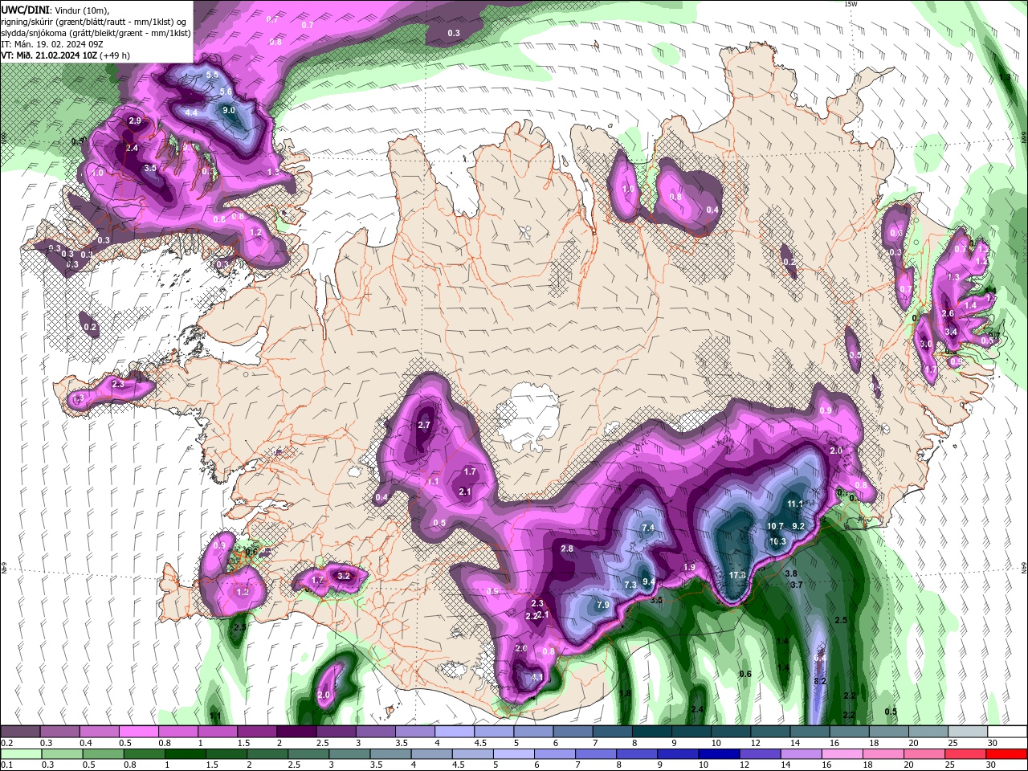Click the 2.8 value on the map
This screenshot has width=1028, height=771.
pyautogui.click(x=567, y=549)
